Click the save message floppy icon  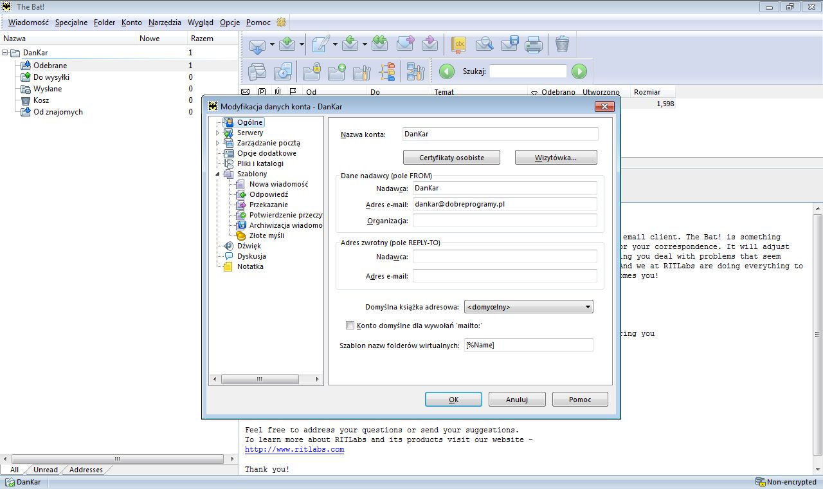click(509, 44)
